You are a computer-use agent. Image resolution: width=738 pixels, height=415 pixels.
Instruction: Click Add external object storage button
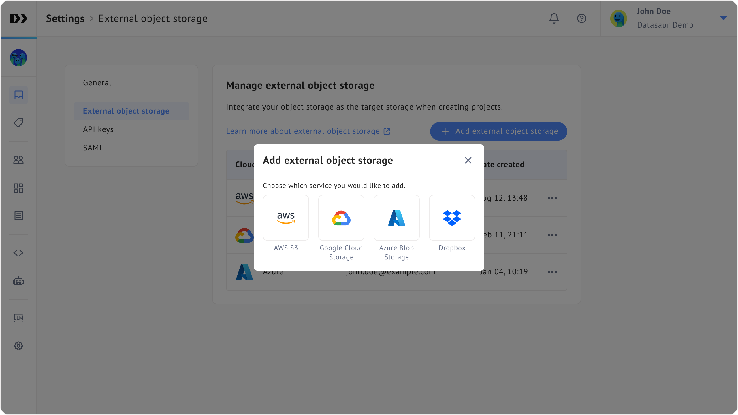click(x=498, y=131)
